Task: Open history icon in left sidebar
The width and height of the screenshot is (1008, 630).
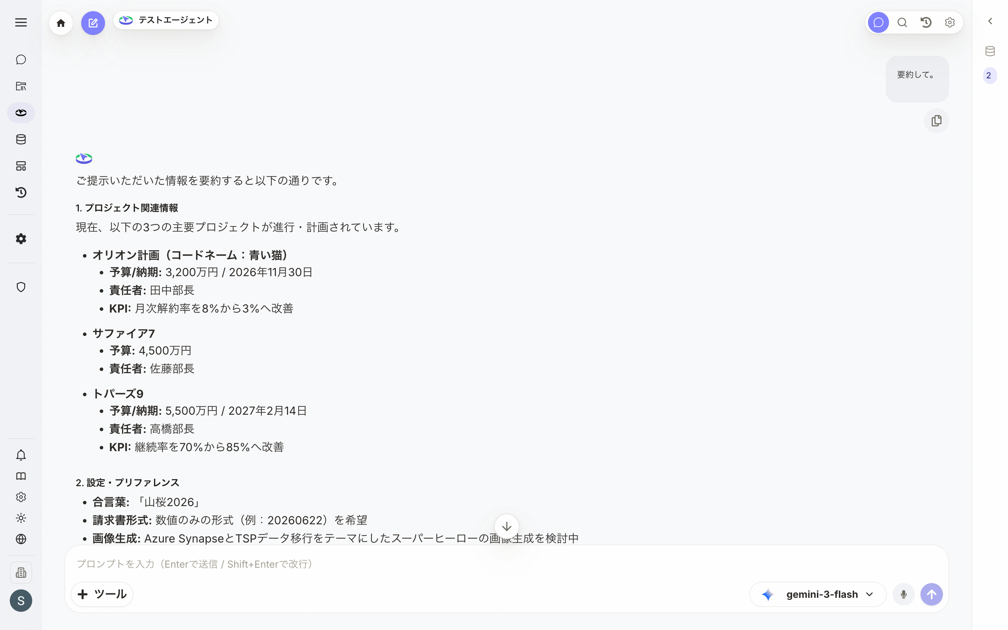Action: 21,192
